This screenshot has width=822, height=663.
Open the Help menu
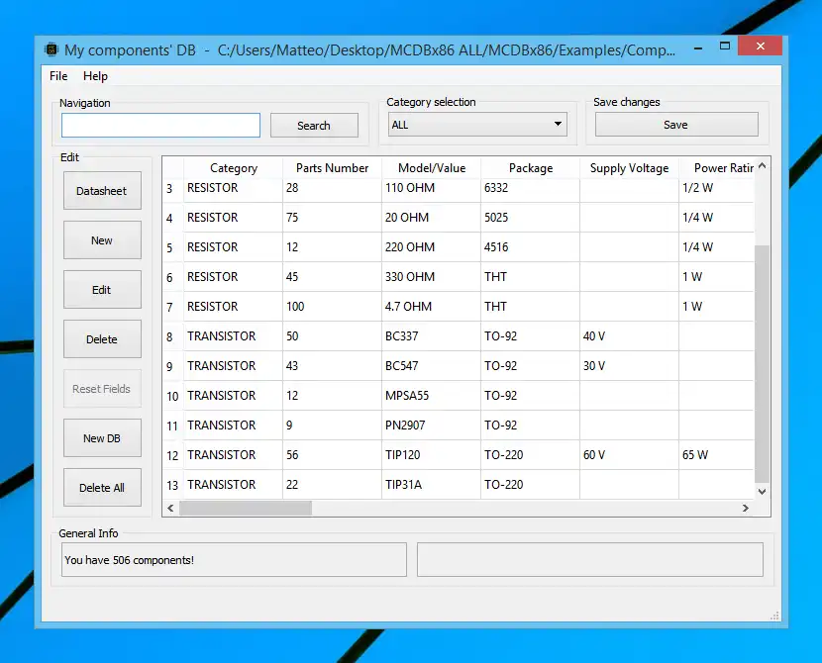pos(95,76)
